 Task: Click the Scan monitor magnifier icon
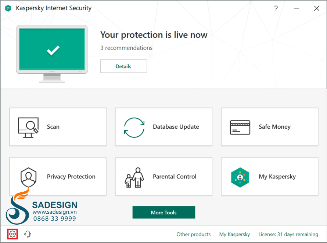point(28,127)
